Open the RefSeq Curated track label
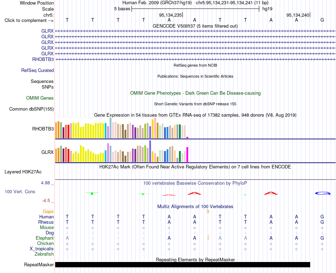 tap(37, 70)
